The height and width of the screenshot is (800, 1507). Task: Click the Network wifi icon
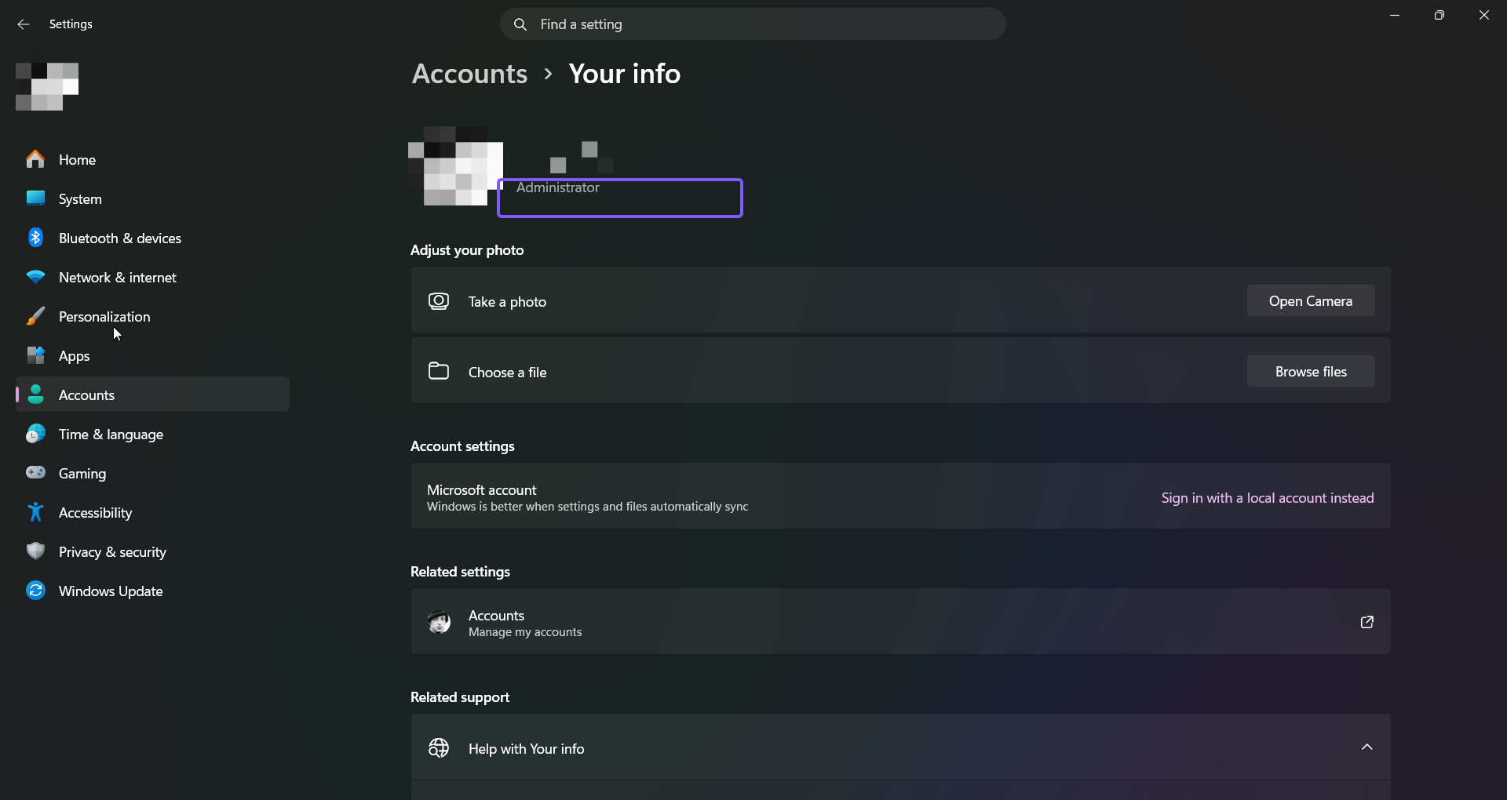[x=35, y=277]
